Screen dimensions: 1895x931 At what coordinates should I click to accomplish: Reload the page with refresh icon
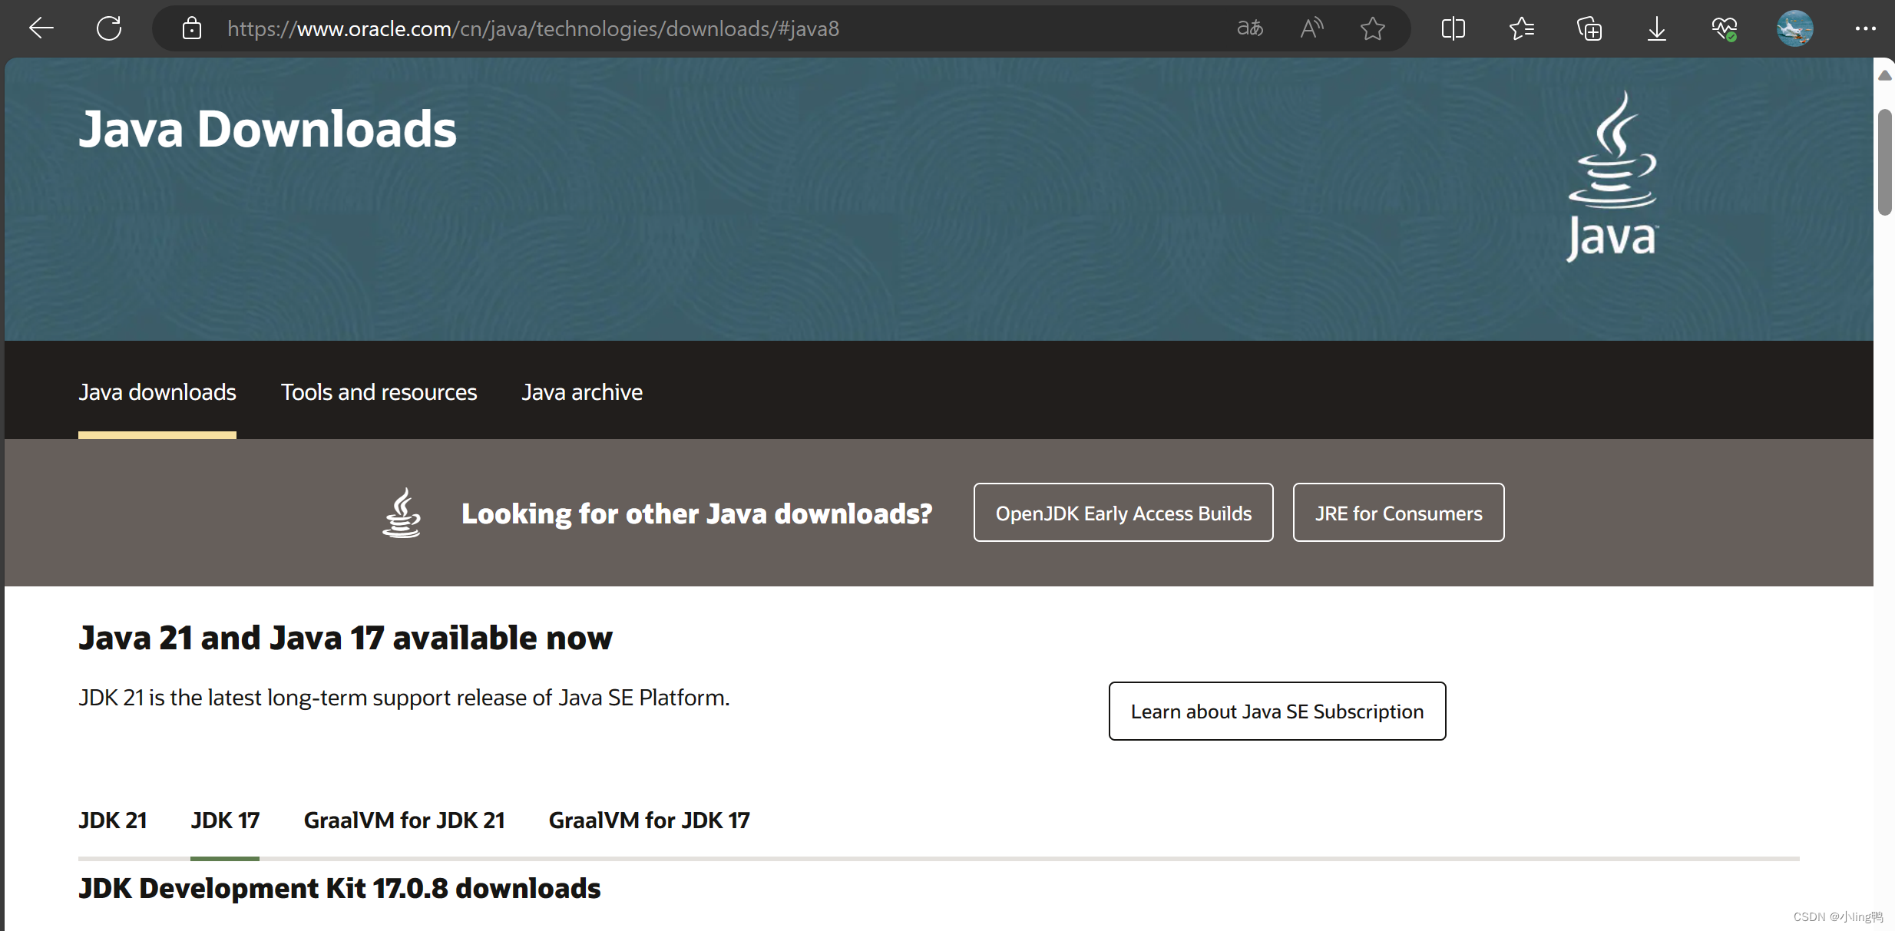point(109,28)
